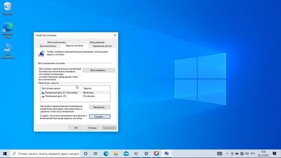
Task: Click the Включено status for drive C
Action: click(x=88, y=93)
